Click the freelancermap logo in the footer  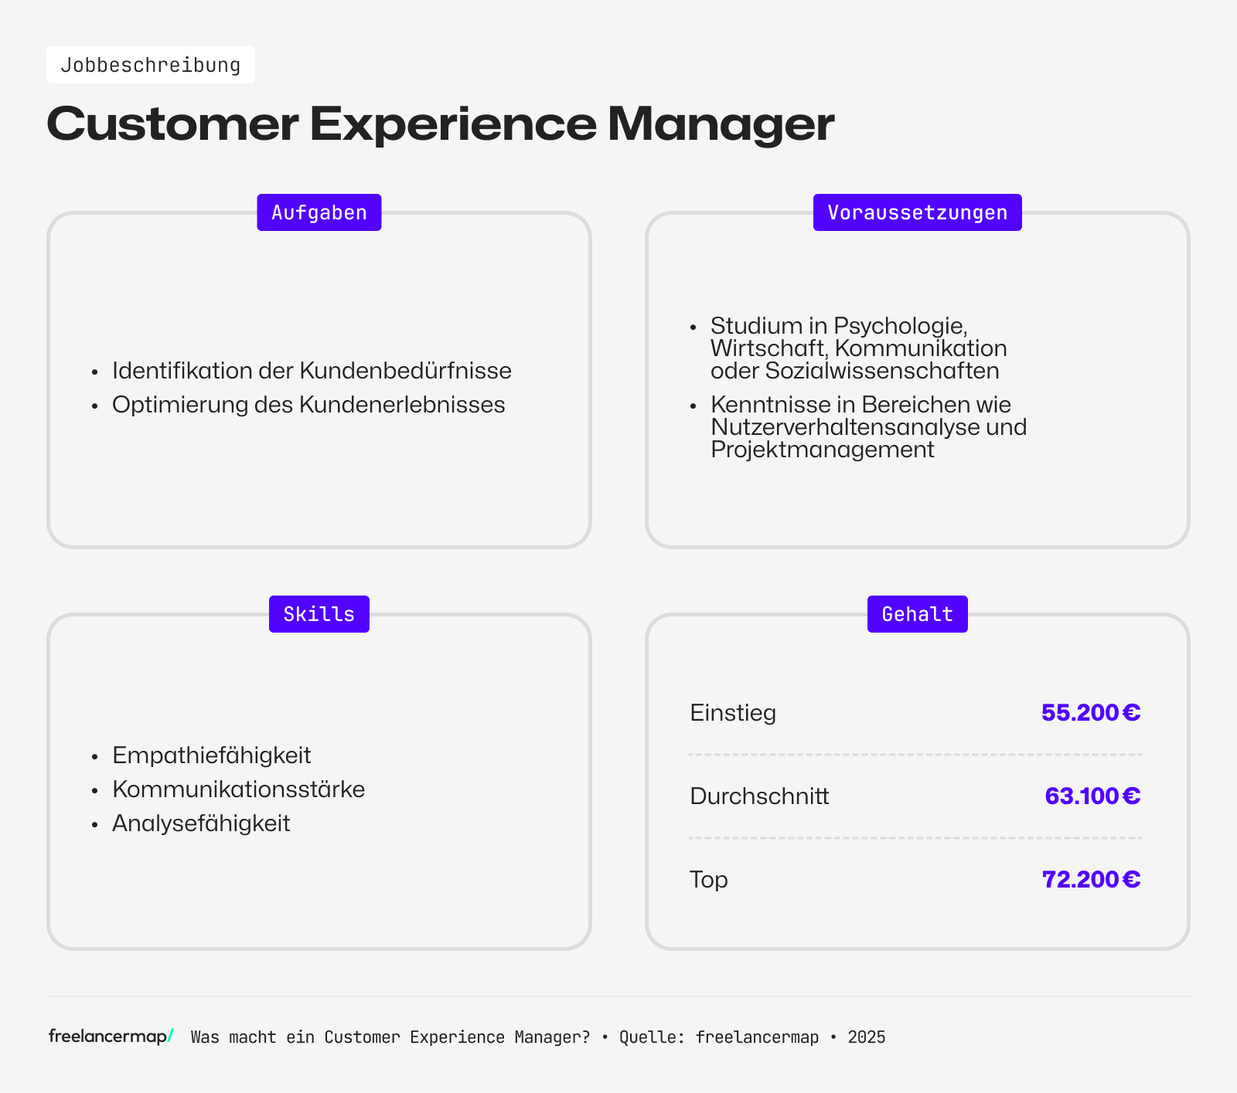click(111, 1037)
